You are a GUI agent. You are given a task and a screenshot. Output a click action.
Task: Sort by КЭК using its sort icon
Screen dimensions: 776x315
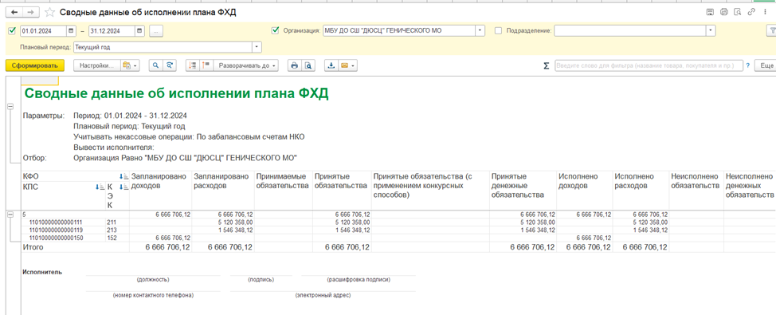pyautogui.click(x=123, y=187)
